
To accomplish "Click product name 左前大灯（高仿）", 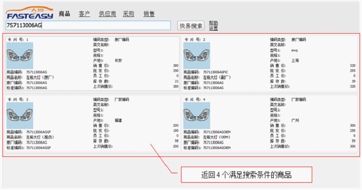I will pos(40,137).
